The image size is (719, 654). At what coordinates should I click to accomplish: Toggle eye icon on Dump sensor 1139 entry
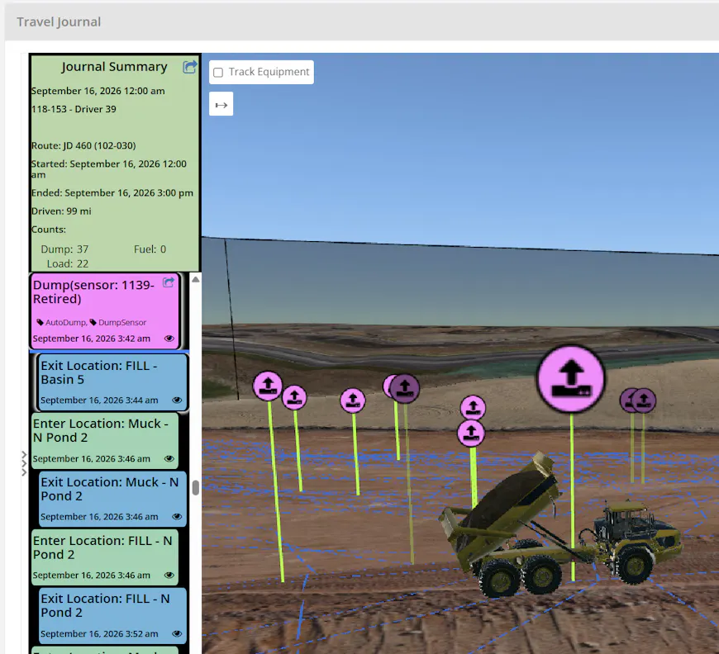[x=169, y=339]
